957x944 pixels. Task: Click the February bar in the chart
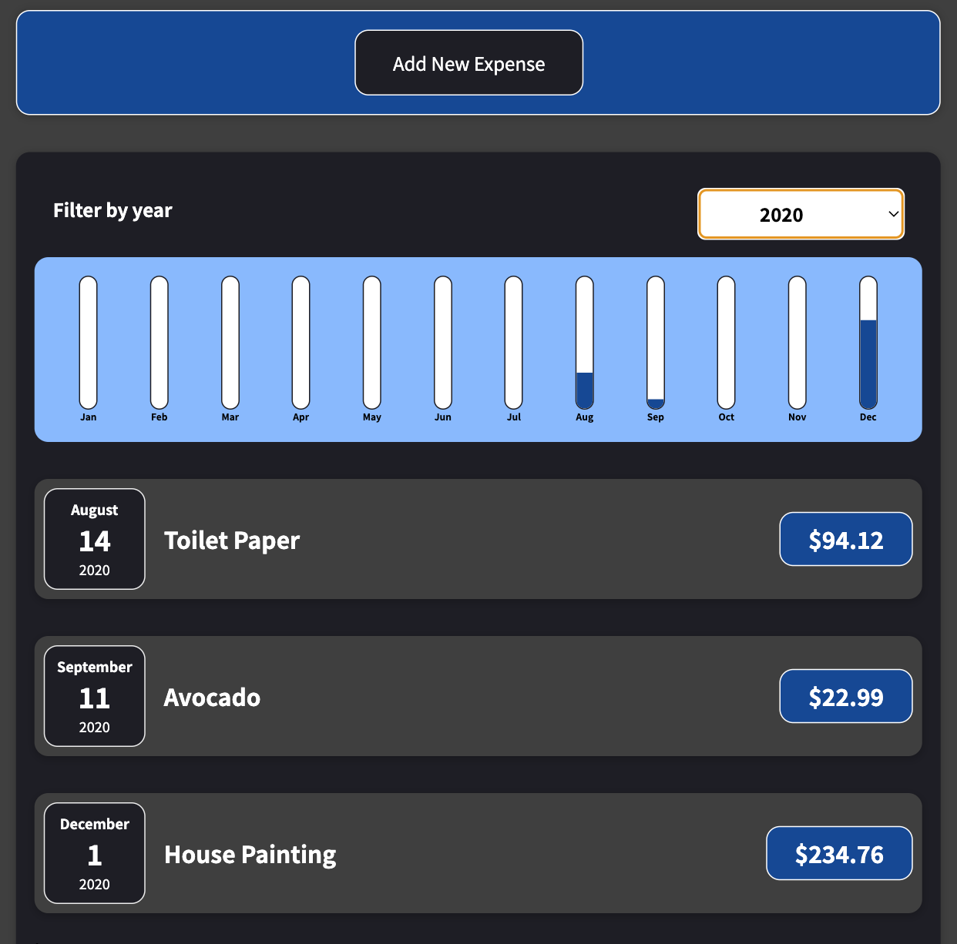click(x=159, y=343)
